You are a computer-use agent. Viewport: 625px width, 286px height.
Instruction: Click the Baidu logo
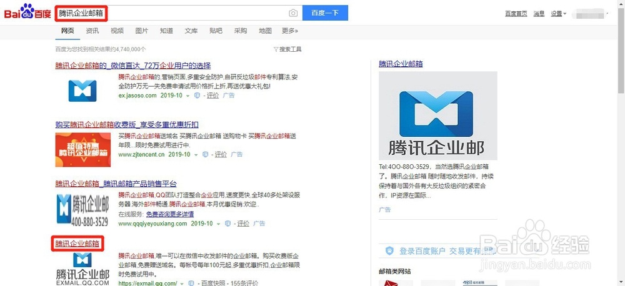pyautogui.click(x=27, y=12)
